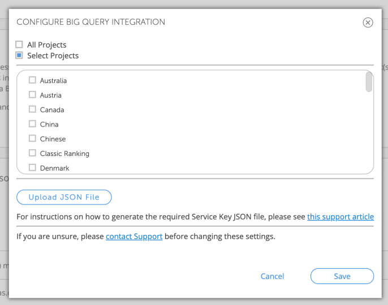This screenshot has width=388, height=305.
Task: Enable the Canada project checkbox
Action: click(x=32, y=109)
